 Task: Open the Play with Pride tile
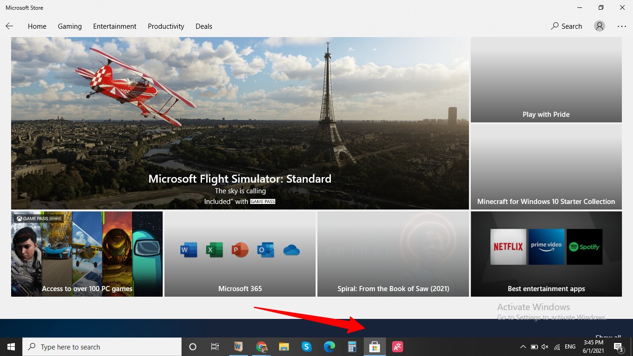click(x=546, y=80)
